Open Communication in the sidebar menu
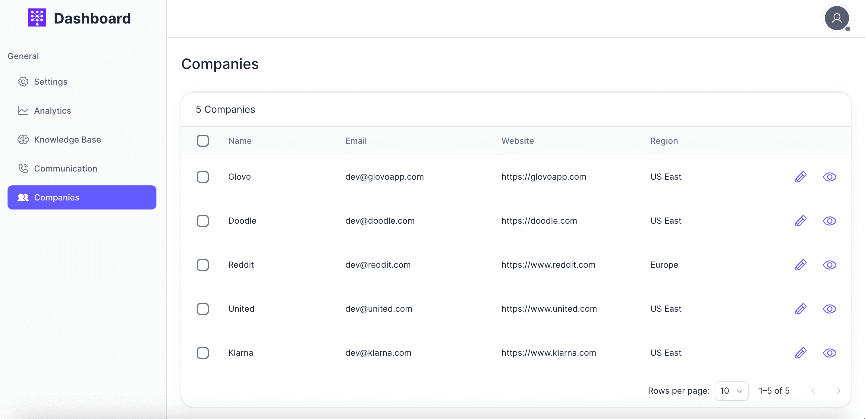This screenshot has height=419, width=865. pyautogui.click(x=82, y=168)
